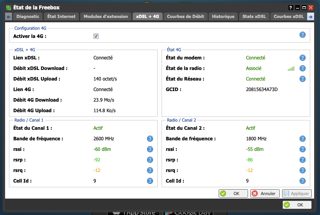Click the title bar question mark button
Image resolution: width=320 pixels, height=215 pixels.
coord(291,7)
